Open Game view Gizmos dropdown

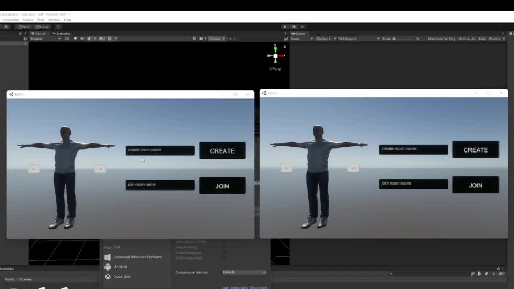tap(496, 39)
